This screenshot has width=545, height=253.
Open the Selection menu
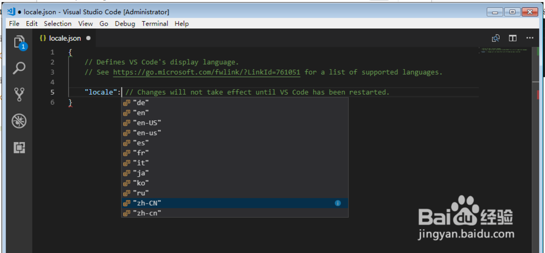coord(58,23)
